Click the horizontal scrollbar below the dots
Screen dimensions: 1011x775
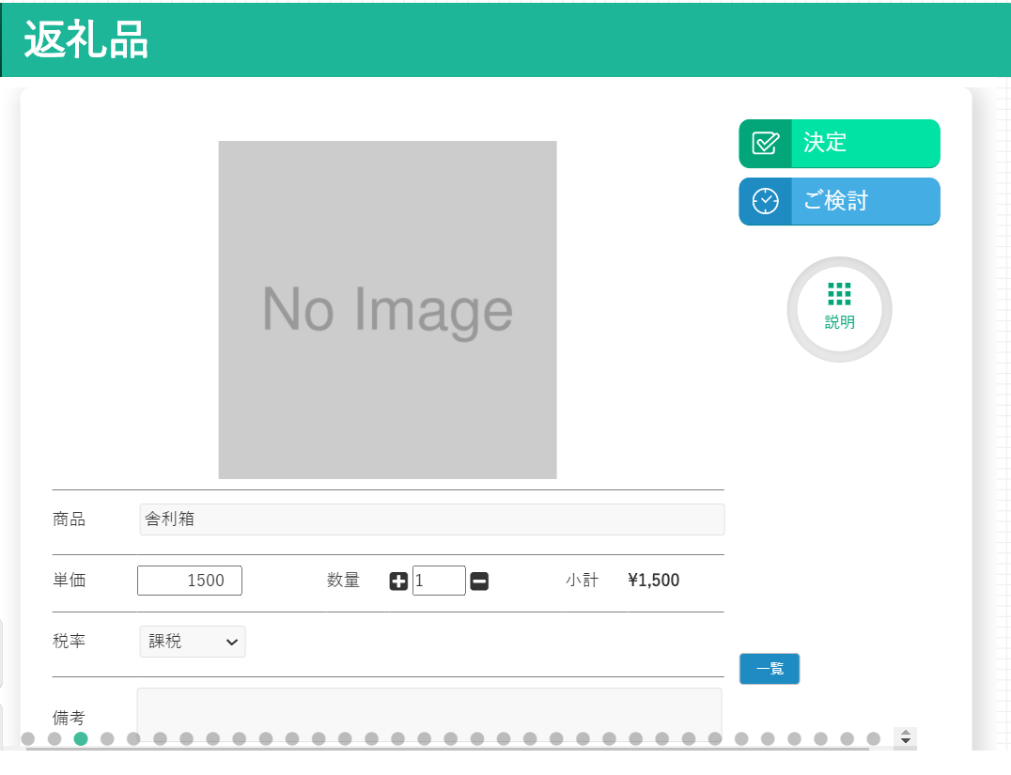pos(447,749)
